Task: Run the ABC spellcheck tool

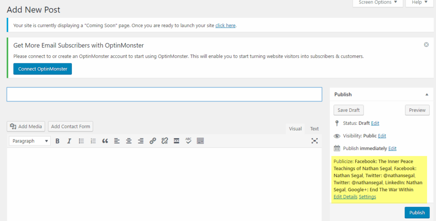Action: [189, 141]
